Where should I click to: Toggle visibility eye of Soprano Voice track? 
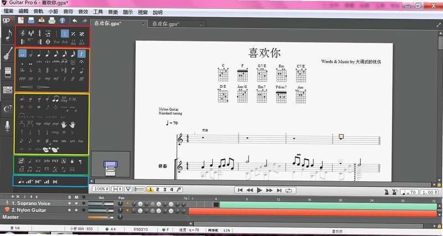tap(84, 203)
